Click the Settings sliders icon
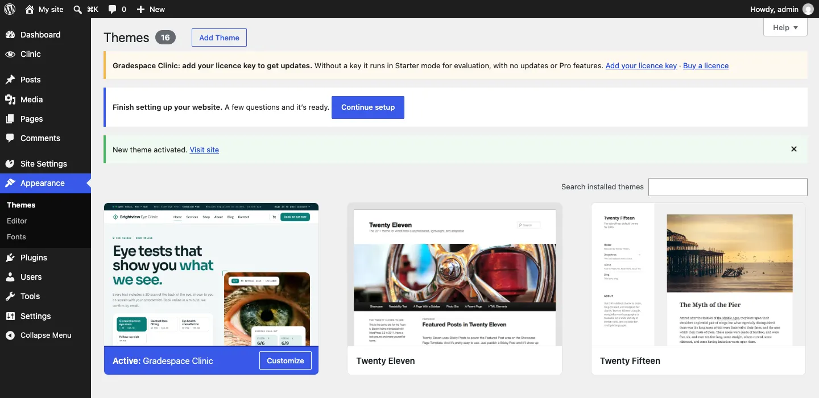 tap(10, 316)
